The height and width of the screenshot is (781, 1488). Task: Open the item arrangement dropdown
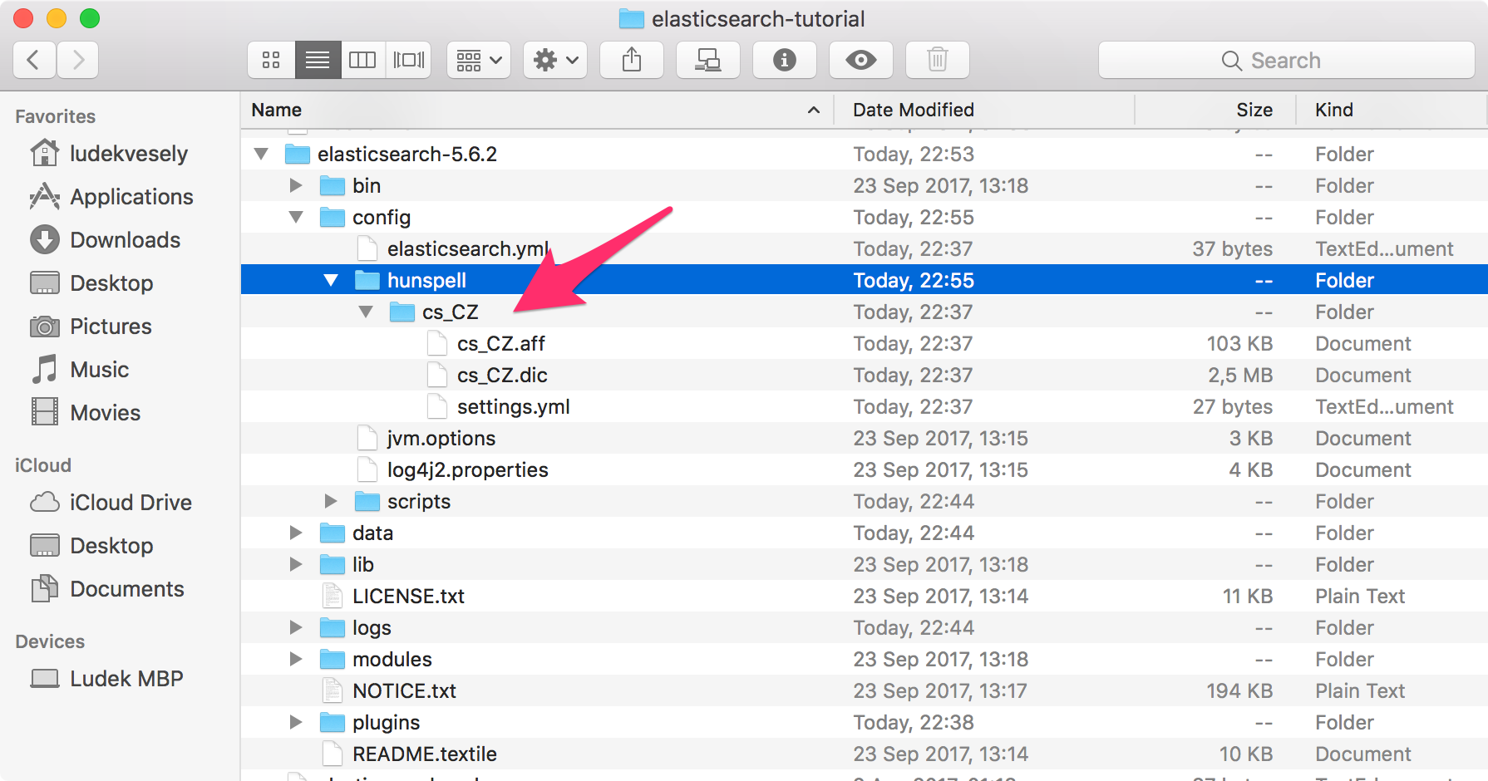pyautogui.click(x=479, y=60)
